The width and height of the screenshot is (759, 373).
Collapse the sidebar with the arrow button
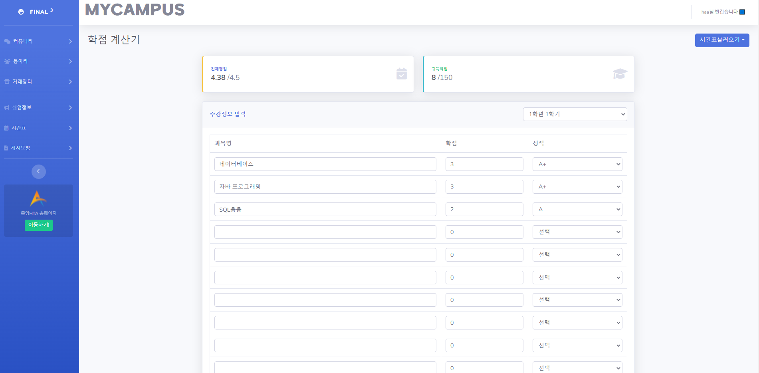[x=38, y=171]
